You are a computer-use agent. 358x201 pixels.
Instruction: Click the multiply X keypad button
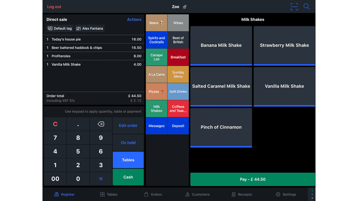101,179
